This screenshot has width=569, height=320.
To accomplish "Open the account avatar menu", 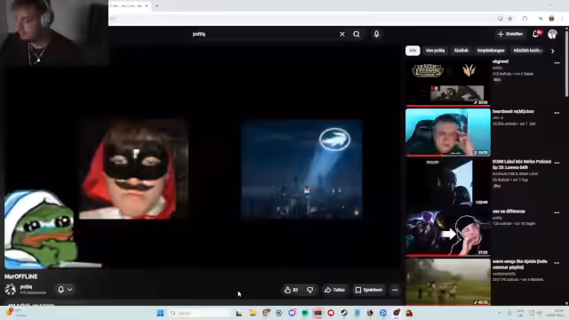I will click(x=552, y=34).
